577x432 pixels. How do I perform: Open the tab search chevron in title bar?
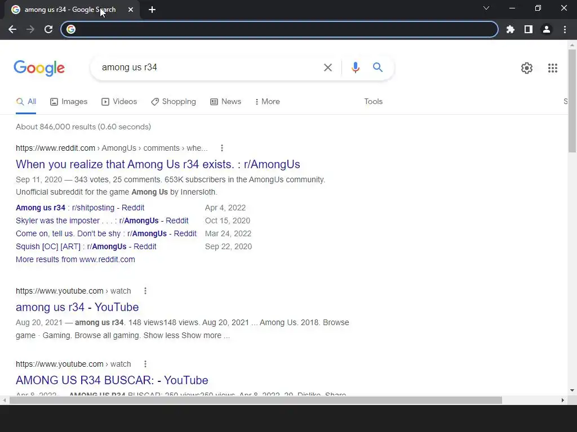point(486,8)
